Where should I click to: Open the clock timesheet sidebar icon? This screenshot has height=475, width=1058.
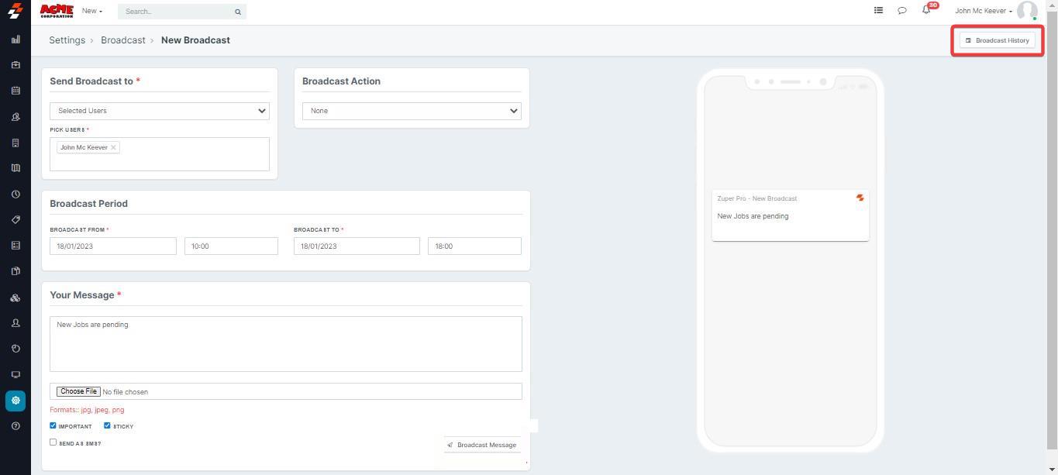pyautogui.click(x=16, y=194)
